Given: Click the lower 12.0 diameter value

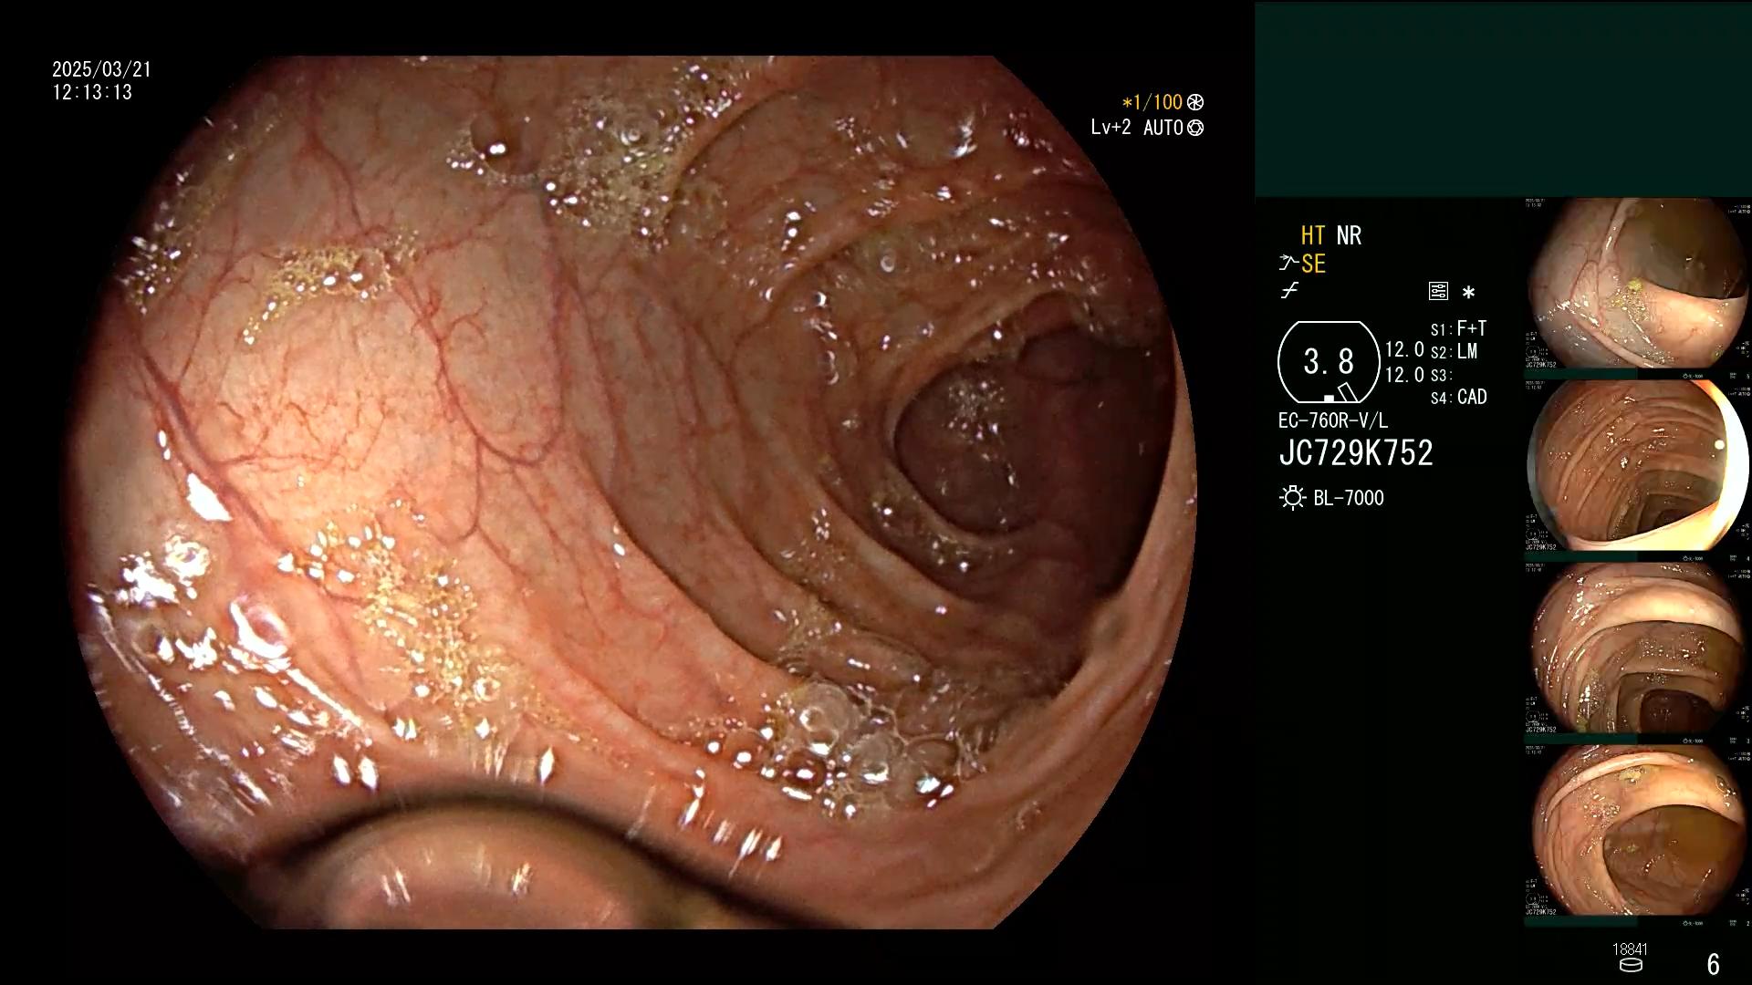Looking at the screenshot, I should pos(1404,375).
